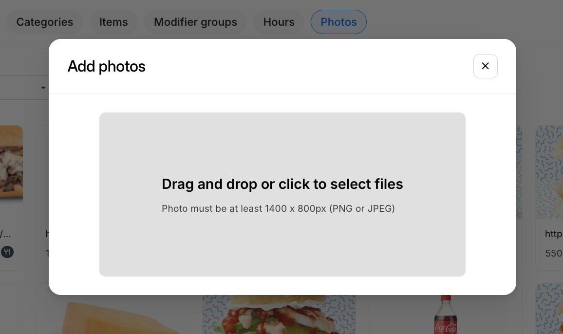Go to the Modifier groups tab
This screenshot has height=334, width=563.
tap(195, 22)
